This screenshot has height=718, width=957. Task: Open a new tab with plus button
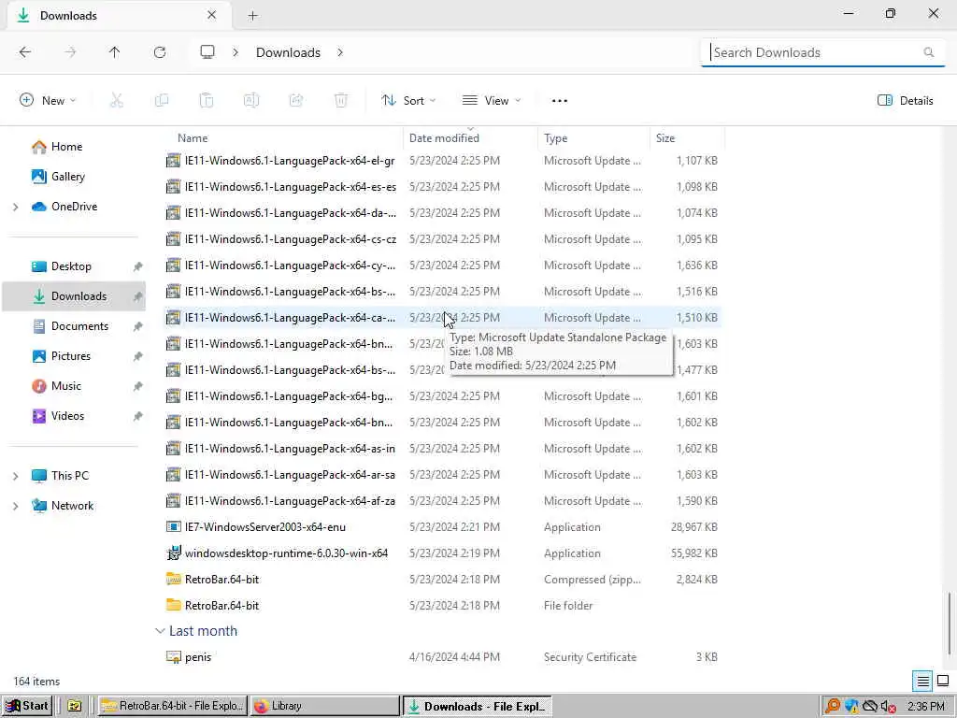252,16
